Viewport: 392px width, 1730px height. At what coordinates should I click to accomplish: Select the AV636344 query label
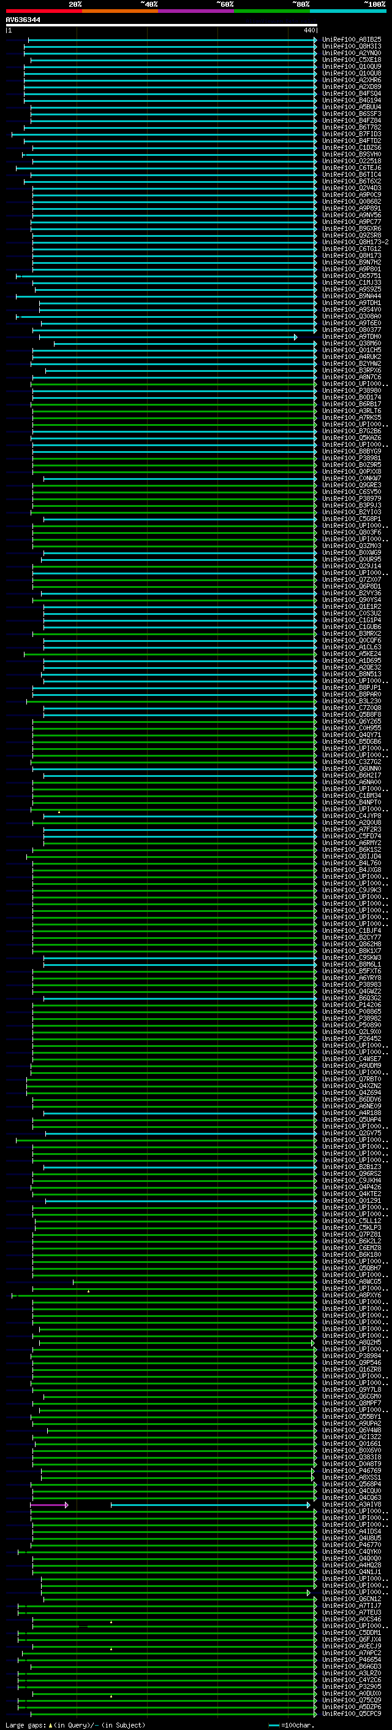23,20
